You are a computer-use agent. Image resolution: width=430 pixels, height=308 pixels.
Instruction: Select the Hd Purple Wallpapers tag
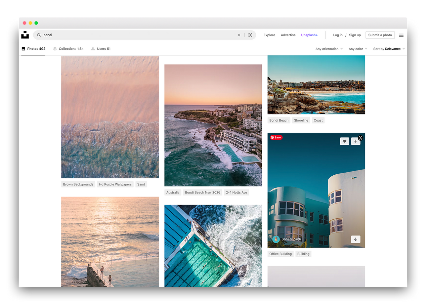[x=115, y=184]
